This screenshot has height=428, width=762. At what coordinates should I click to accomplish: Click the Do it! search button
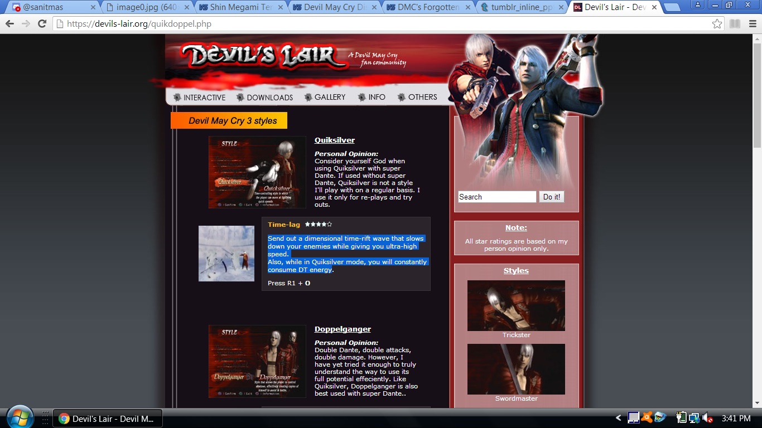(x=552, y=197)
